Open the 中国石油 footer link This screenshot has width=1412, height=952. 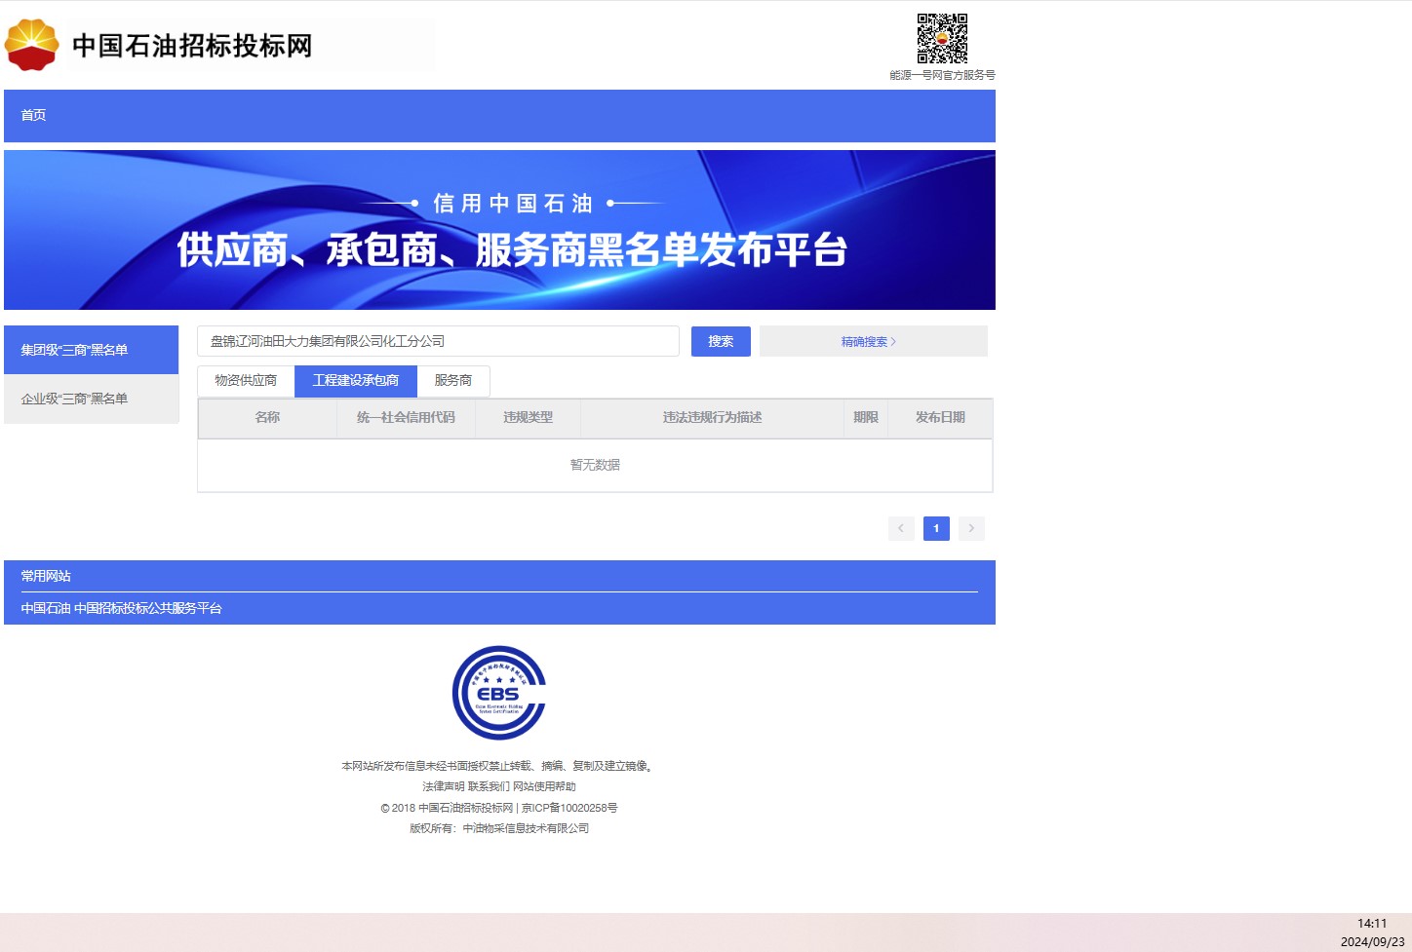[46, 608]
